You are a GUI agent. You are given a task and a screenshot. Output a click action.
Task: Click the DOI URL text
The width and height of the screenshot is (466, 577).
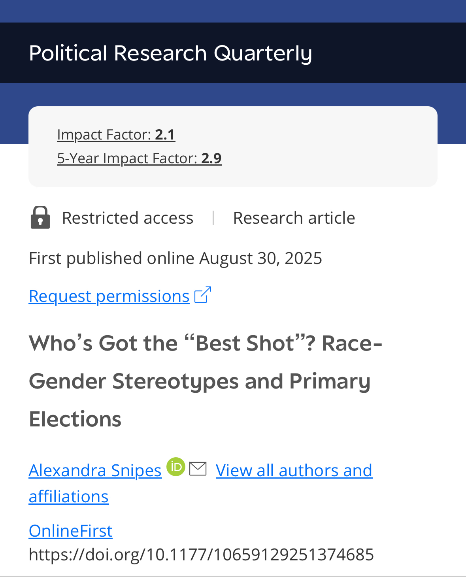click(x=201, y=554)
